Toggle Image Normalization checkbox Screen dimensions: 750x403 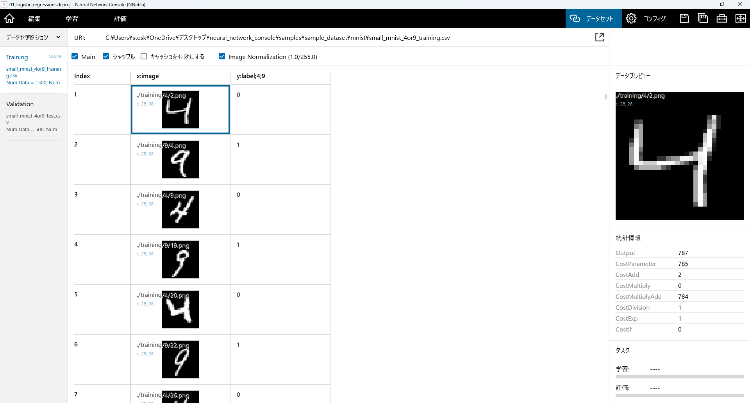tap(222, 57)
